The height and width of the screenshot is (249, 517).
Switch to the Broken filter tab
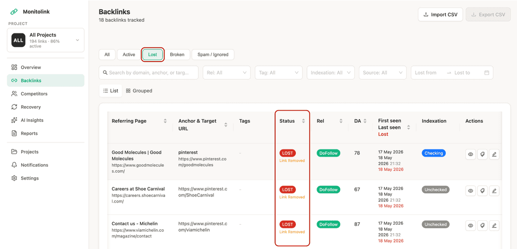point(177,55)
